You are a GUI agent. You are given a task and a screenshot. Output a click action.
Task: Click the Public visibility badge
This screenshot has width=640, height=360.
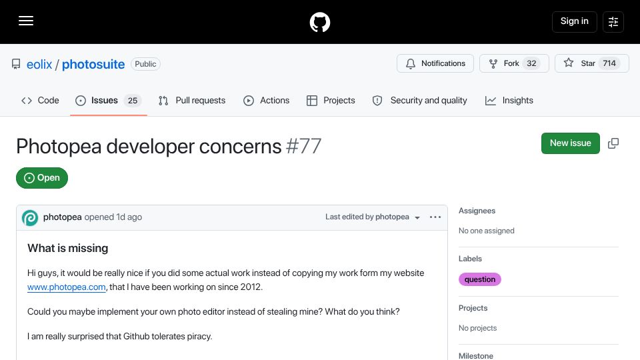click(x=146, y=64)
